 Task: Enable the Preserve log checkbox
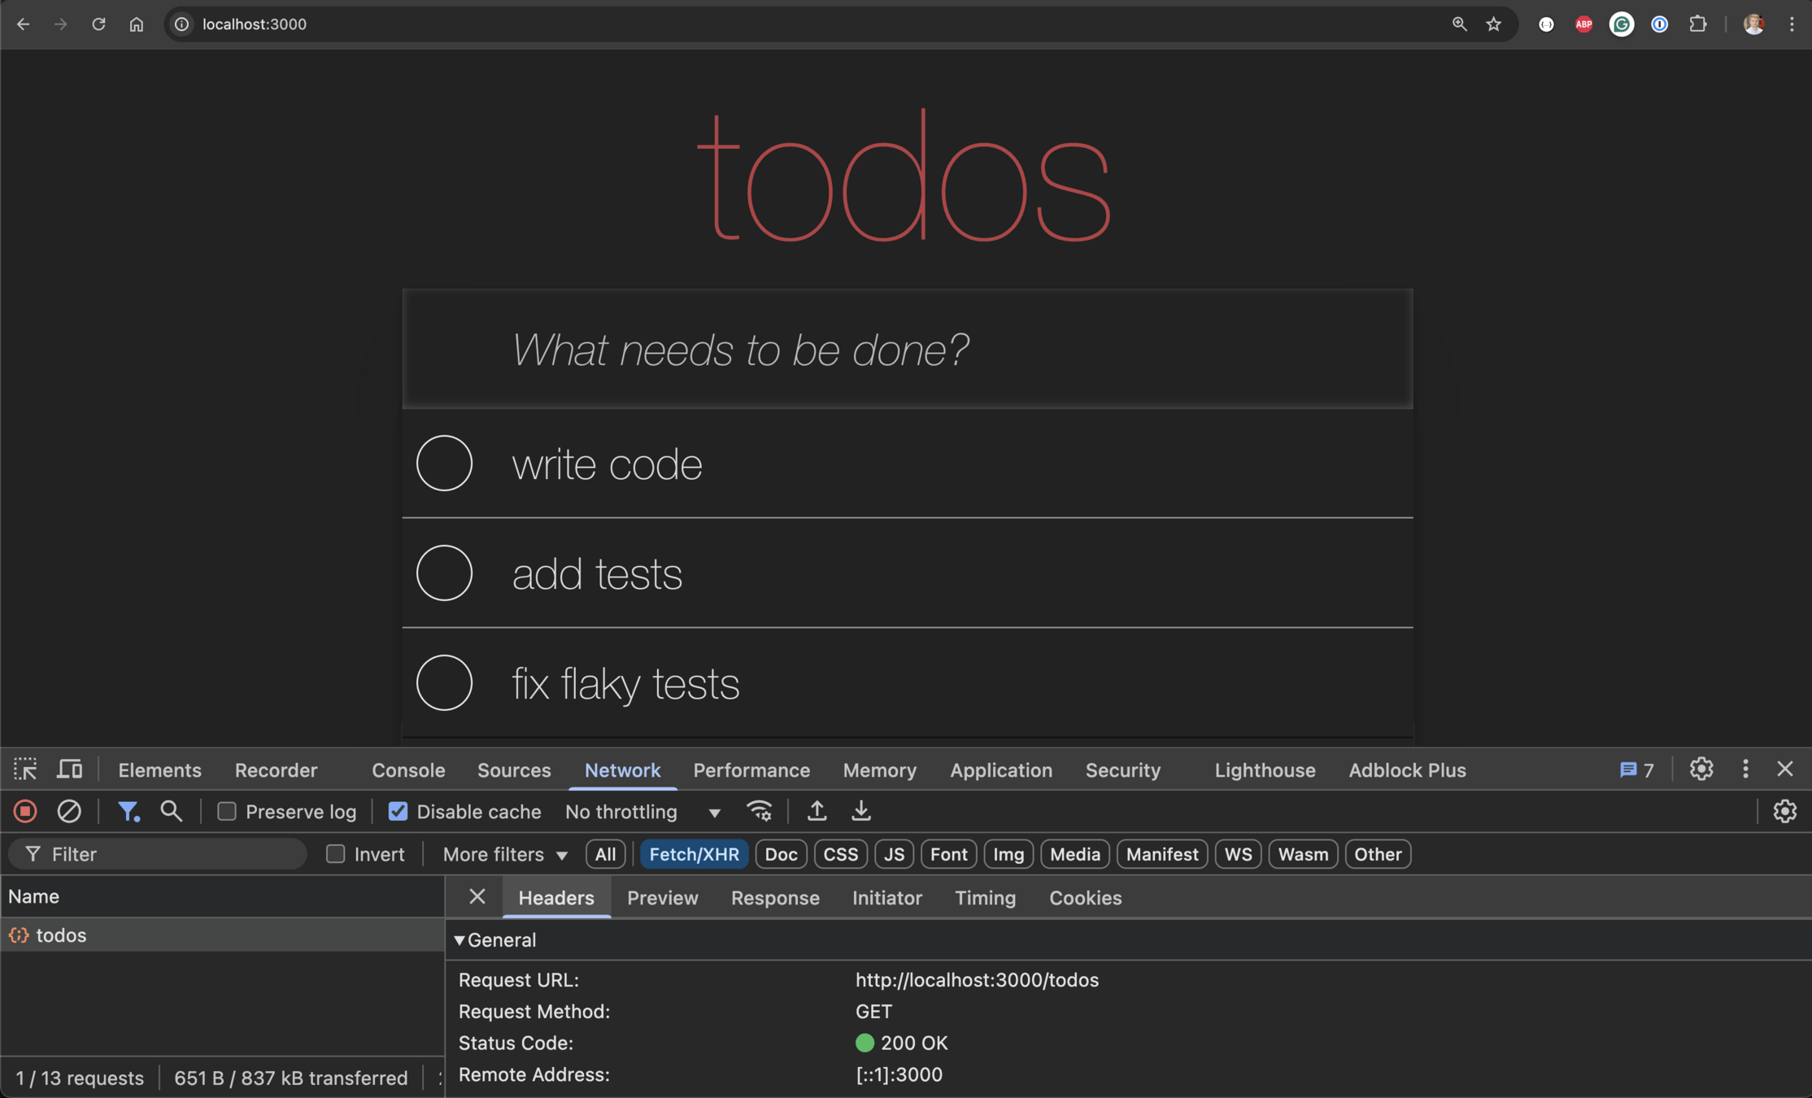(x=227, y=812)
